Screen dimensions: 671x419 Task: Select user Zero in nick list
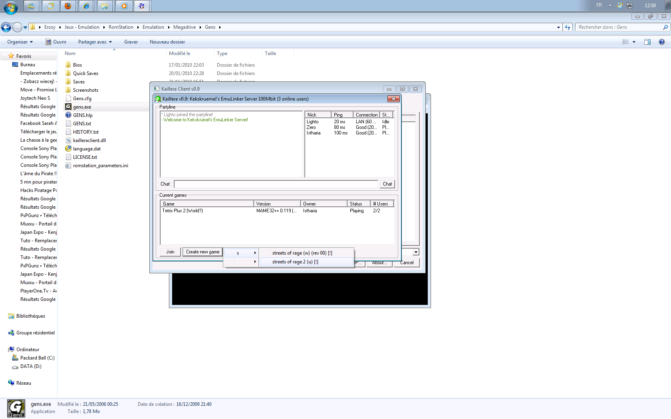coord(349,127)
